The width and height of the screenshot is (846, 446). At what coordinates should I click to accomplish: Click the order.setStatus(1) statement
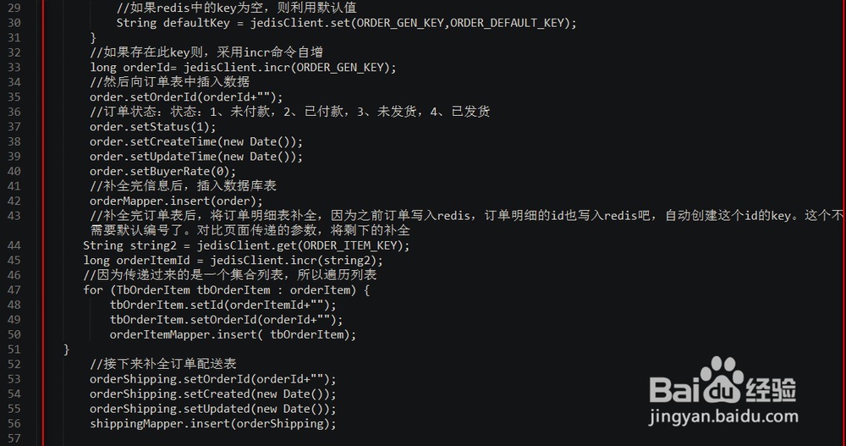tap(153, 127)
